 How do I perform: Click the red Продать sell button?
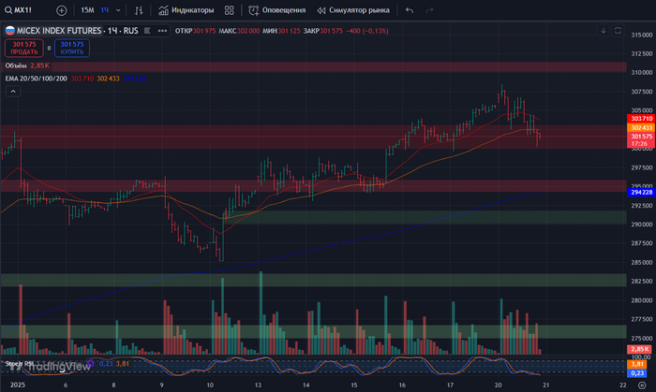pyautogui.click(x=24, y=47)
